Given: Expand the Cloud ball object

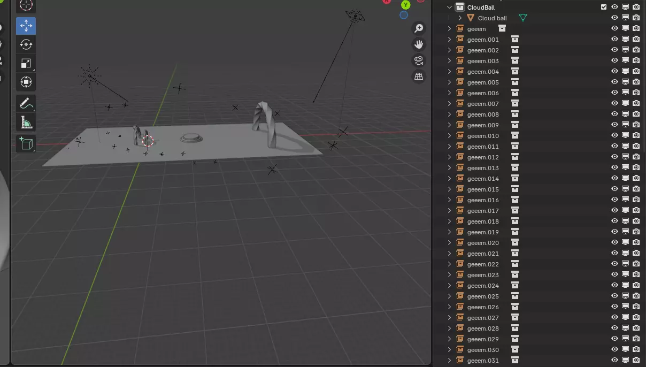Looking at the screenshot, I should click(x=460, y=18).
